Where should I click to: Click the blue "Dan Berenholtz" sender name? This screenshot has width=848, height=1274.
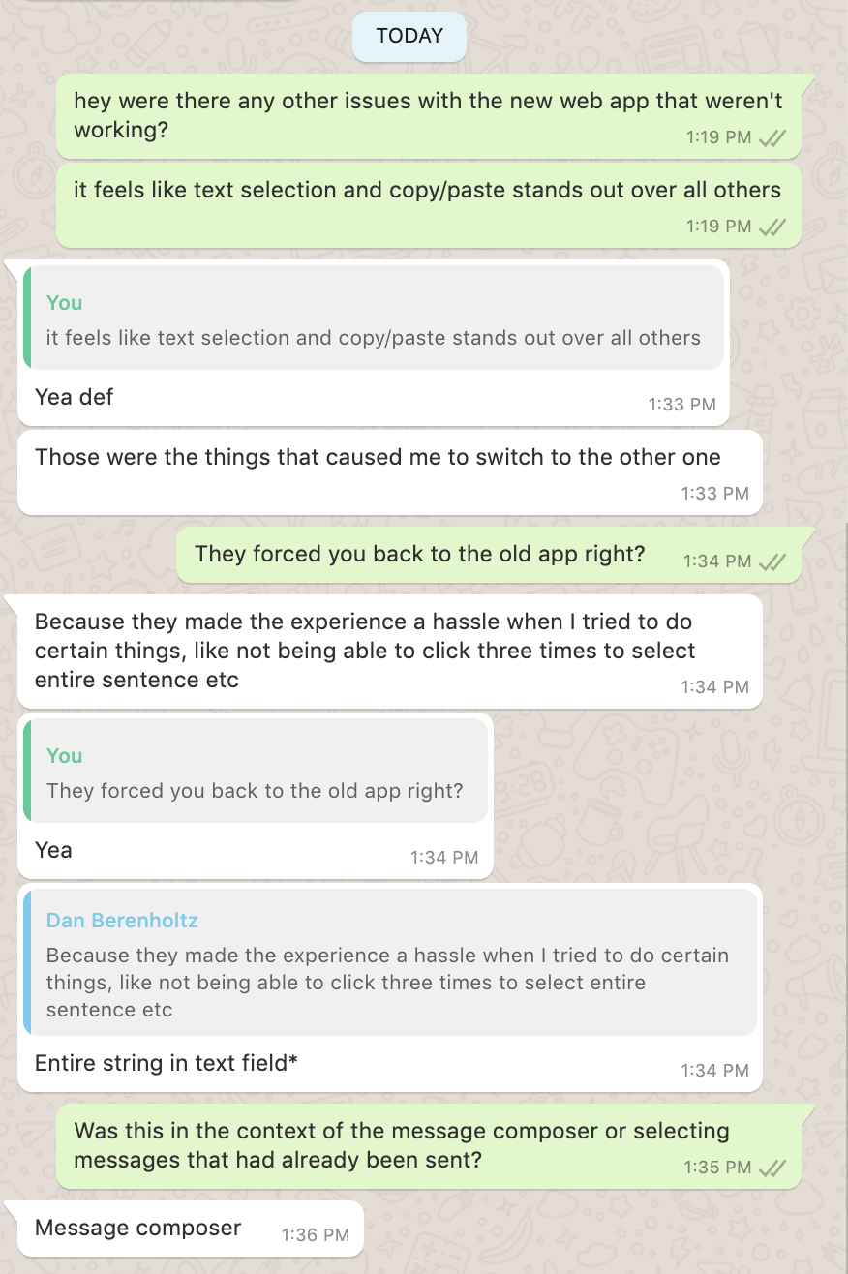tap(122, 921)
